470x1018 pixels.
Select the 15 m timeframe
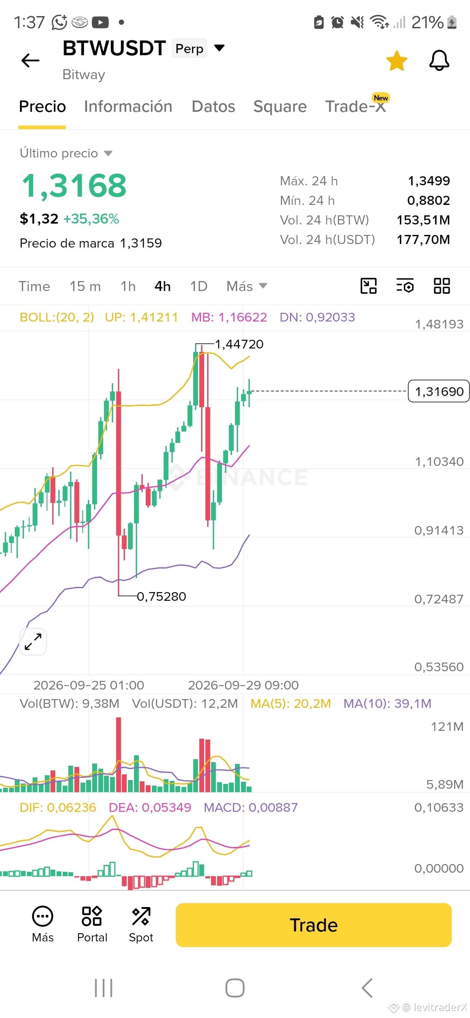[85, 286]
